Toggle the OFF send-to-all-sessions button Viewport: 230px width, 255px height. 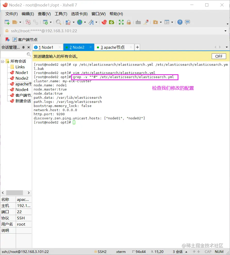coord(219,56)
